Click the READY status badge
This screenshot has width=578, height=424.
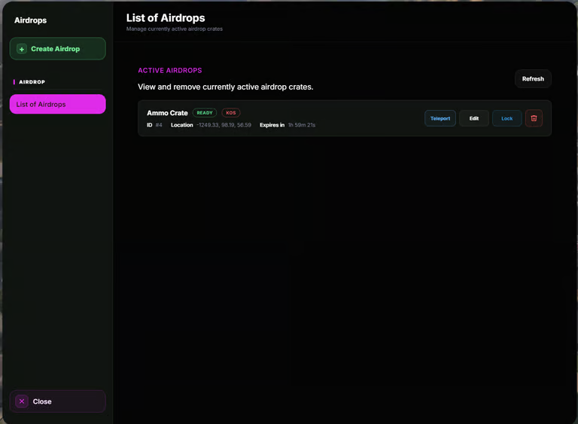pyautogui.click(x=205, y=113)
